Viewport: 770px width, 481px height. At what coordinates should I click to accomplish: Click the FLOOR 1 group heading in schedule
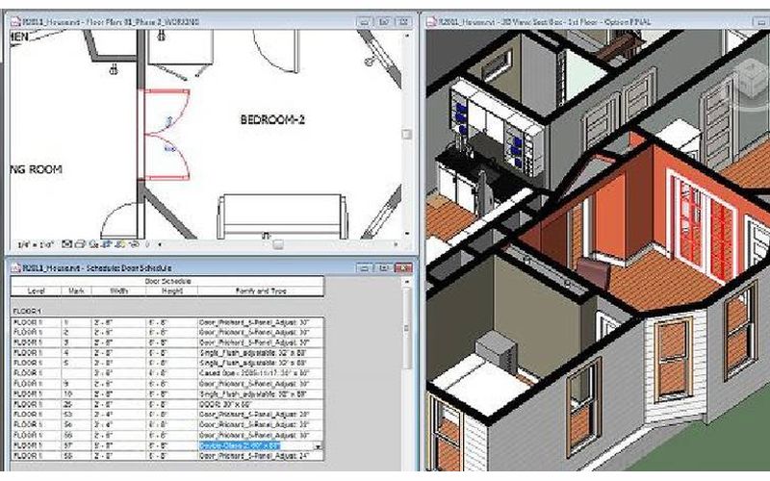click(28, 311)
